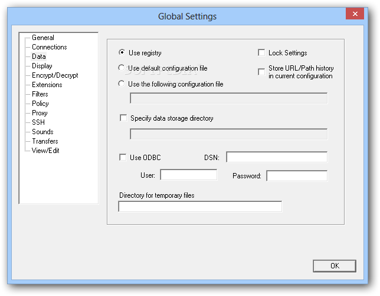Click the configuration file path field
The image size is (380, 296).
pyautogui.click(x=228, y=98)
